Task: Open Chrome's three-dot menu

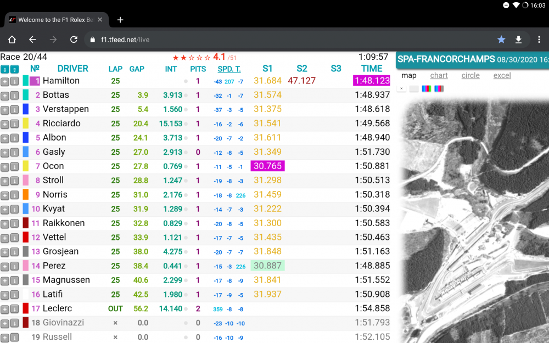Action: click(x=539, y=40)
